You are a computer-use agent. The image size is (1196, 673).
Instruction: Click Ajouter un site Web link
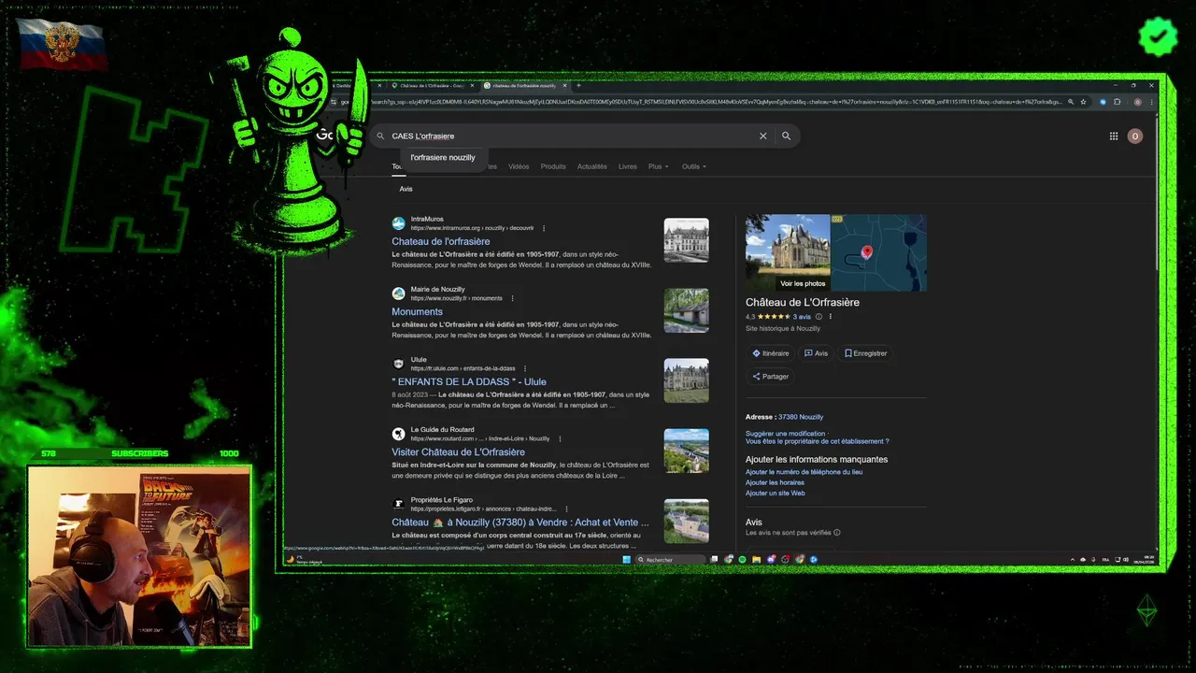(775, 493)
